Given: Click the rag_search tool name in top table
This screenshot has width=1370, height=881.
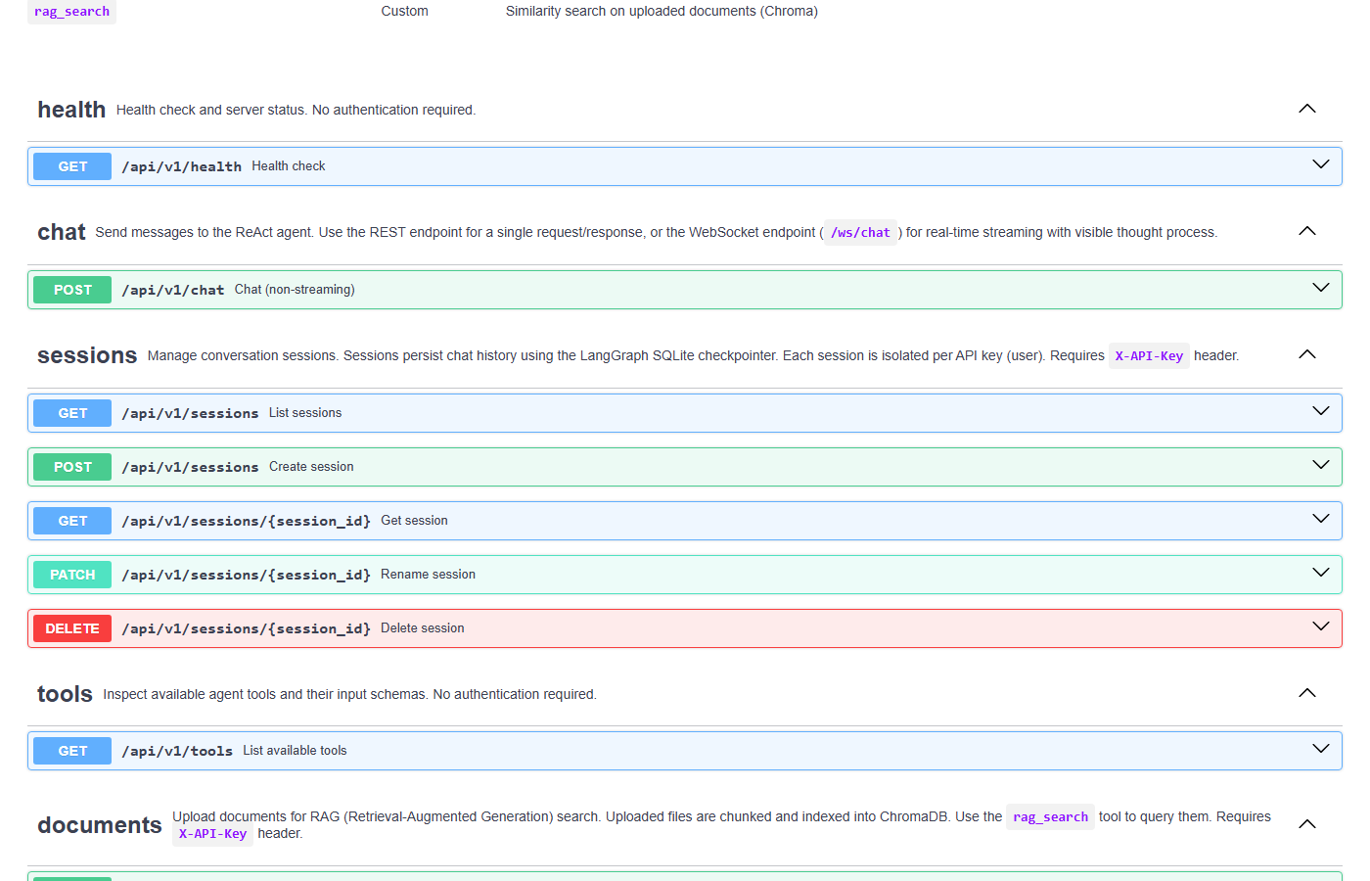Looking at the screenshot, I should (71, 12).
